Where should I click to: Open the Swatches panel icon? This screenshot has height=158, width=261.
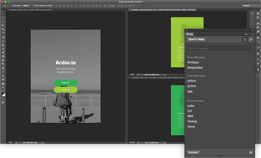(x=258, y=18)
